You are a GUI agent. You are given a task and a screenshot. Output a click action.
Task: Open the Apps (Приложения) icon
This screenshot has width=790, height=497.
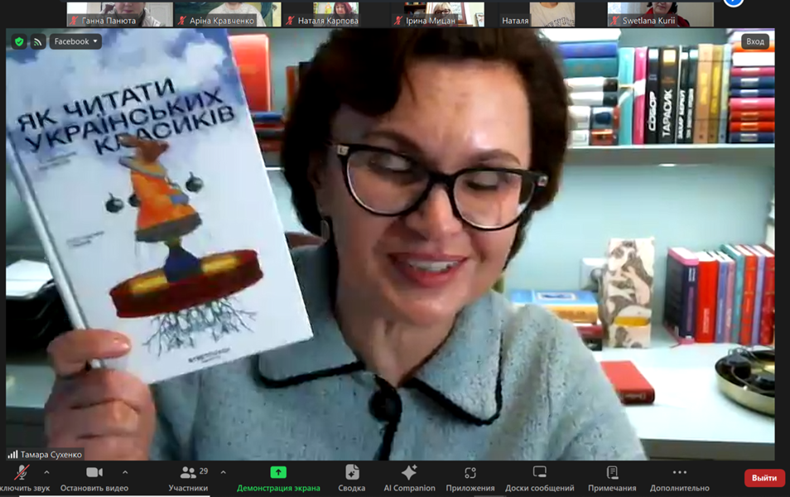470,472
